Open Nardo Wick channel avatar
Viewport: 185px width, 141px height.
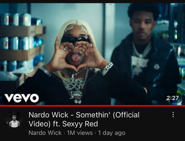[x=14, y=119]
